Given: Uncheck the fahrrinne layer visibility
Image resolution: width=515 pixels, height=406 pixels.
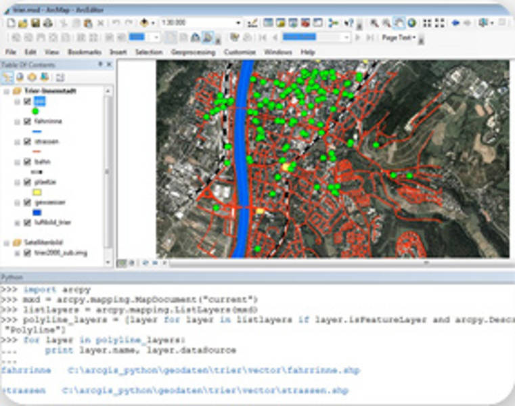Looking at the screenshot, I should pos(27,122).
